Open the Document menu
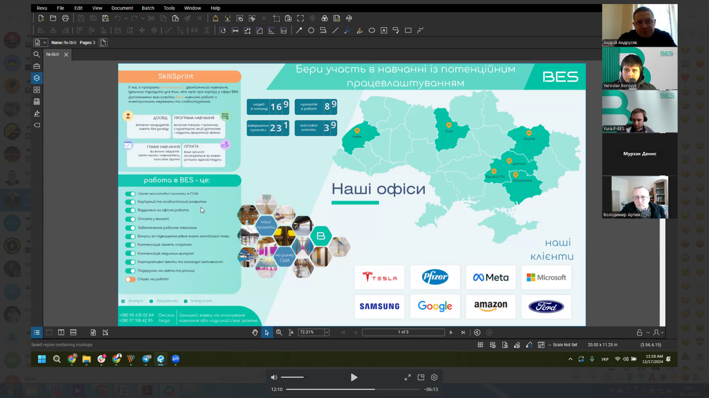This screenshot has width=709, height=398. click(122, 8)
